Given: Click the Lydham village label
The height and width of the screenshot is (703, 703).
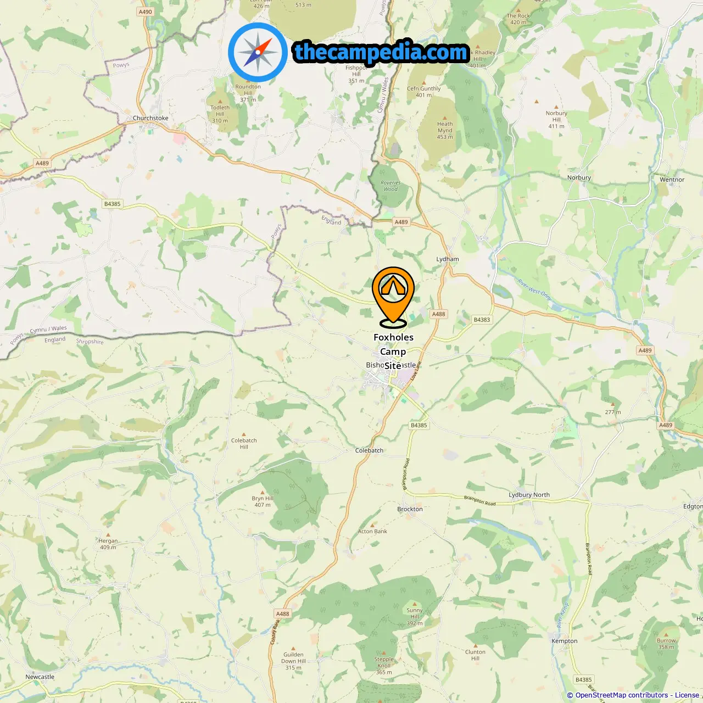Looking at the screenshot, I should [448, 259].
